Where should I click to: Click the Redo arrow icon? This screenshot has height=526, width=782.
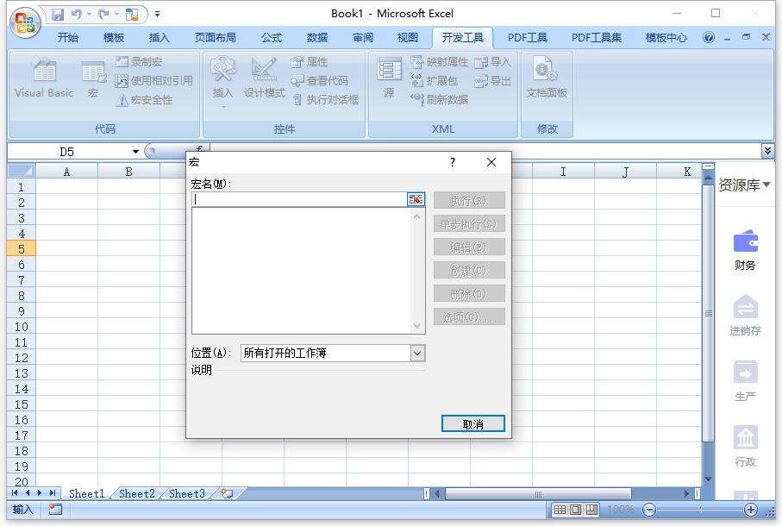pyautogui.click(x=103, y=15)
